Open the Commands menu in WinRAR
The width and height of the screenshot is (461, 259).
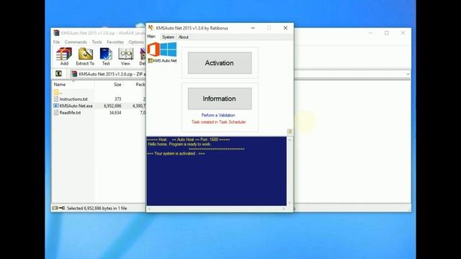coord(76,42)
